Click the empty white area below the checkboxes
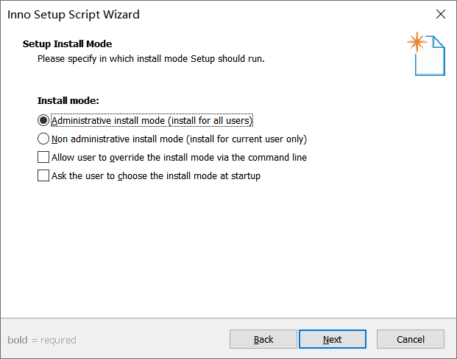 coord(228,251)
